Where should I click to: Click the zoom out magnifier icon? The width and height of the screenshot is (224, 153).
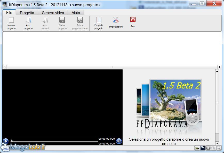point(219,148)
